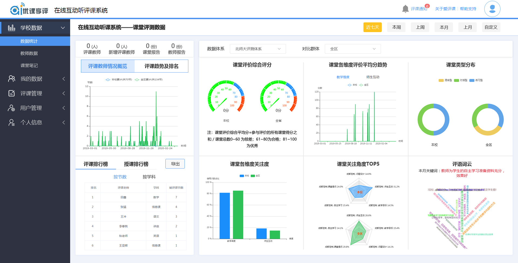Click the 学校数据 bar chart icon
This screenshot has width=518, height=263.
(11, 28)
